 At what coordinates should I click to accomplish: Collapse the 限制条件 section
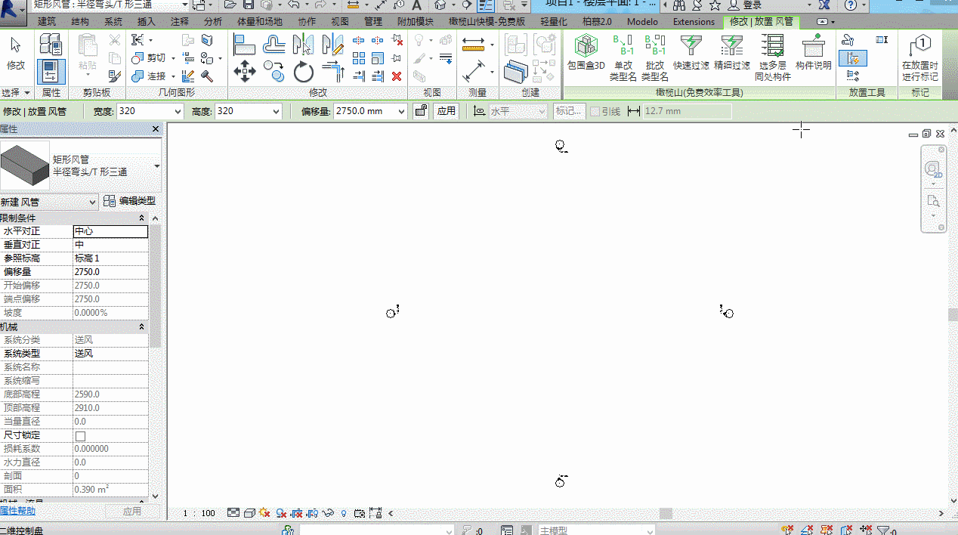click(141, 218)
